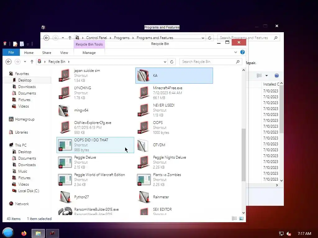This screenshot has width=318, height=238.
Task: Select the OOPS shortcut icon
Action: (x=144, y=127)
